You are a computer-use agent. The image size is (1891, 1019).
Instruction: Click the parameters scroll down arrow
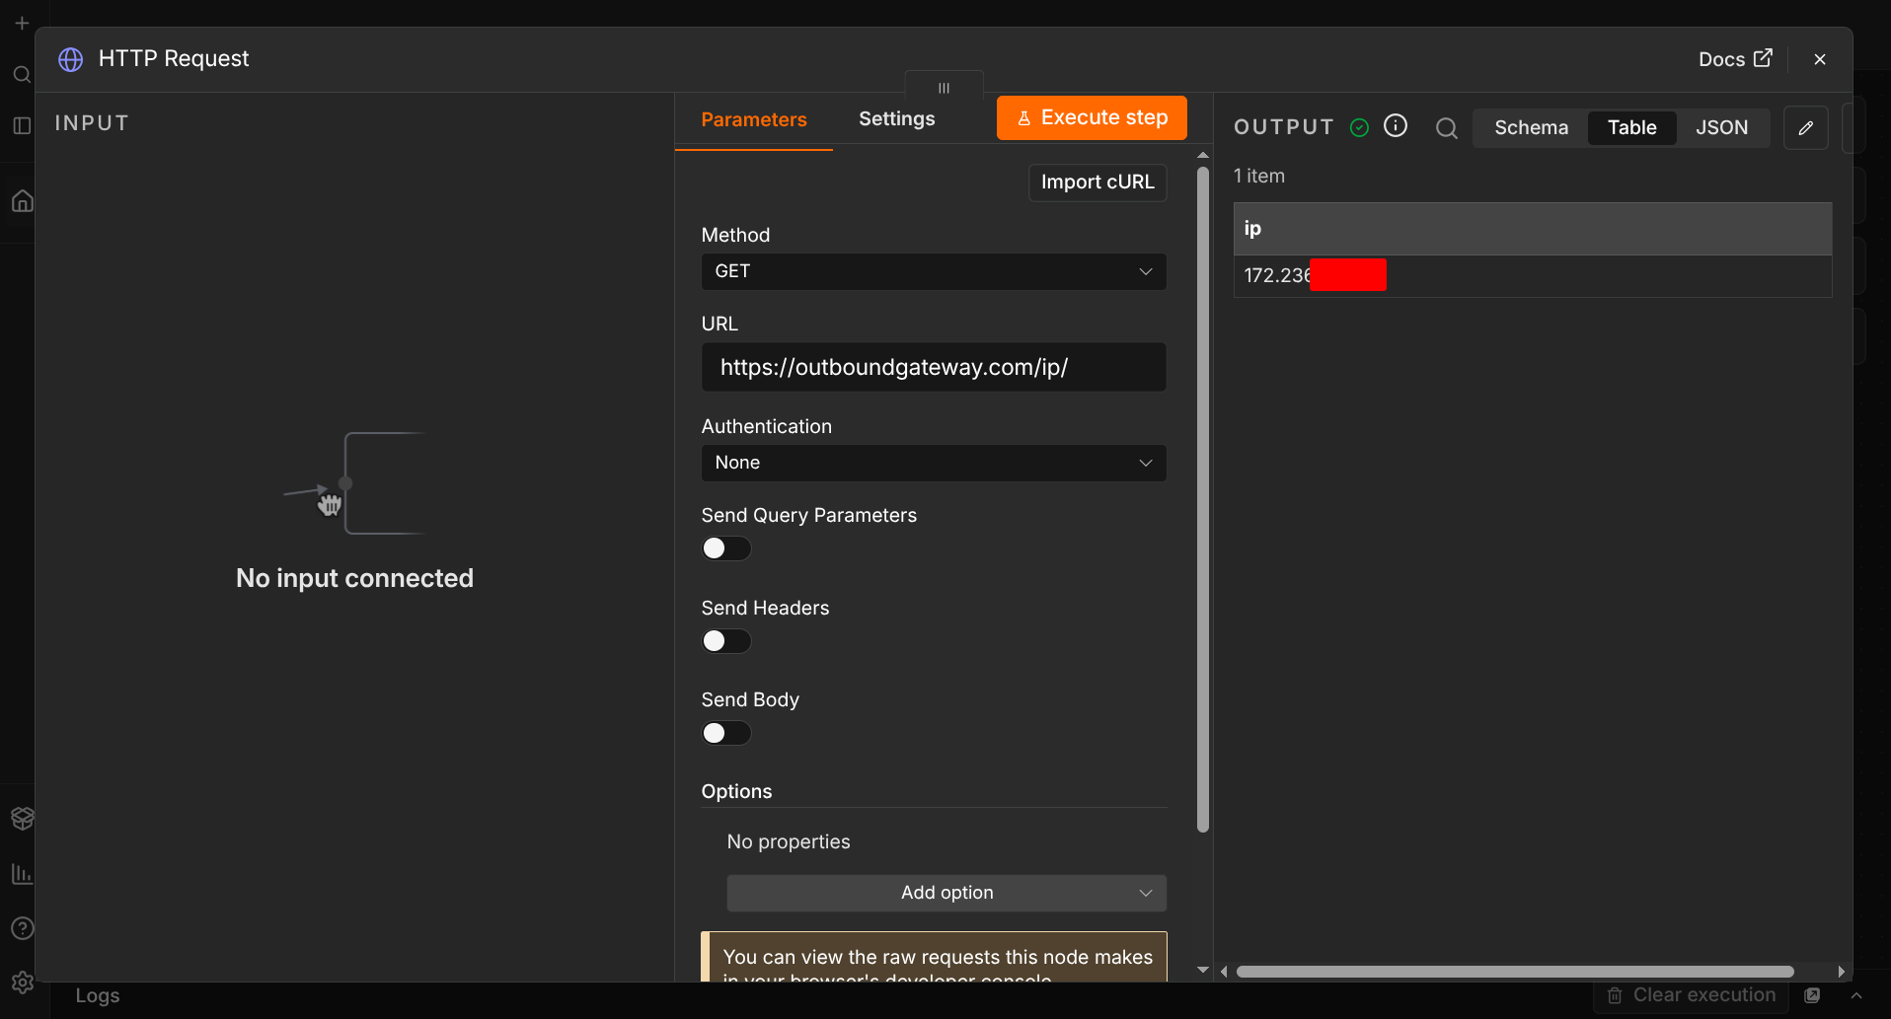(1202, 971)
